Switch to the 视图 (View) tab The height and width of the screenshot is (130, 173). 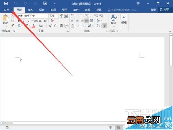coord(99,10)
